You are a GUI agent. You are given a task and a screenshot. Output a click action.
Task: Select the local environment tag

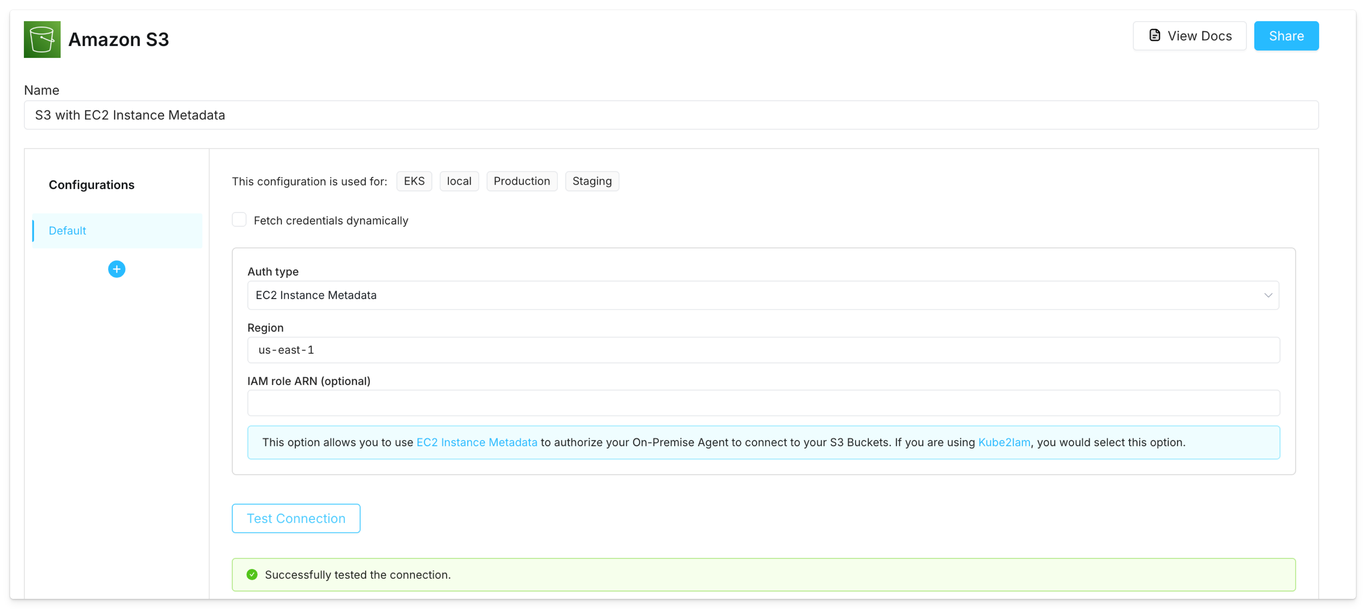tap(459, 181)
